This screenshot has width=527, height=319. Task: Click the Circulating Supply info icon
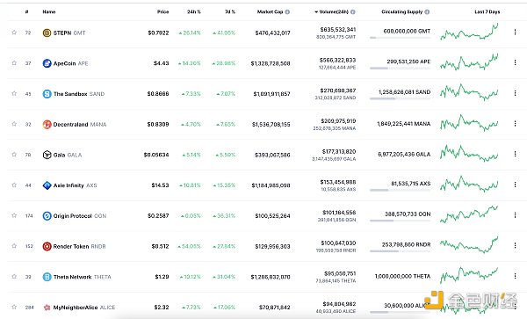tap(427, 11)
